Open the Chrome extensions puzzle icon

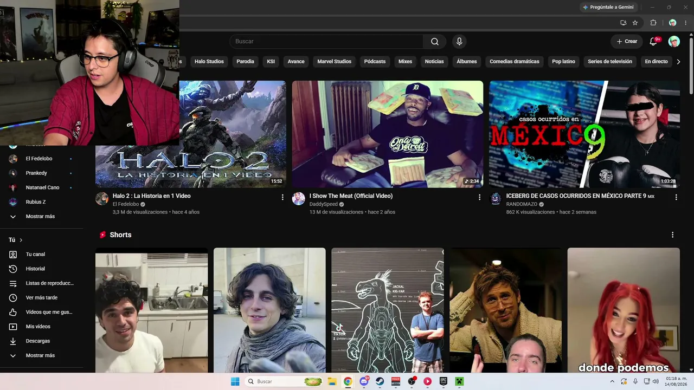[653, 23]
